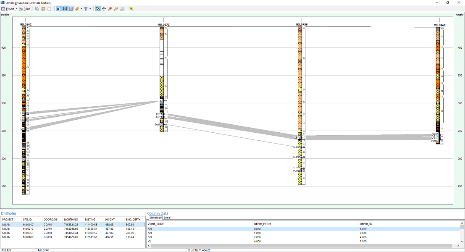Click the zoom out magnifier
This screenshot has height=252, width=465.
tap(116, 8)
